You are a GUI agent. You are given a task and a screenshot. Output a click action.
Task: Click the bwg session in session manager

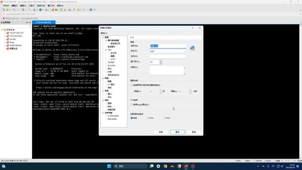11,42
